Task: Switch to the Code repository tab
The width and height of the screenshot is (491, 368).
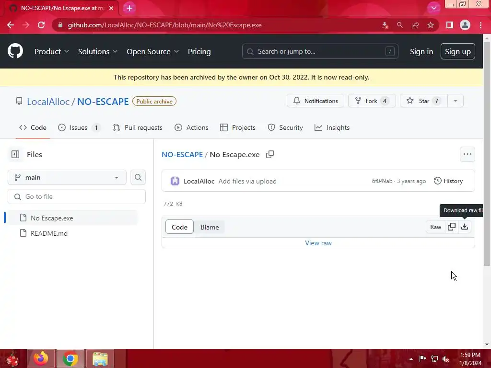Action: tap(33, 127)
